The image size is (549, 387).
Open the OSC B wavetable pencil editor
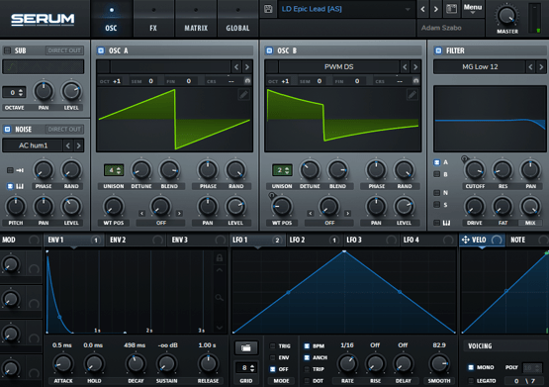click(x=412, y=94)
